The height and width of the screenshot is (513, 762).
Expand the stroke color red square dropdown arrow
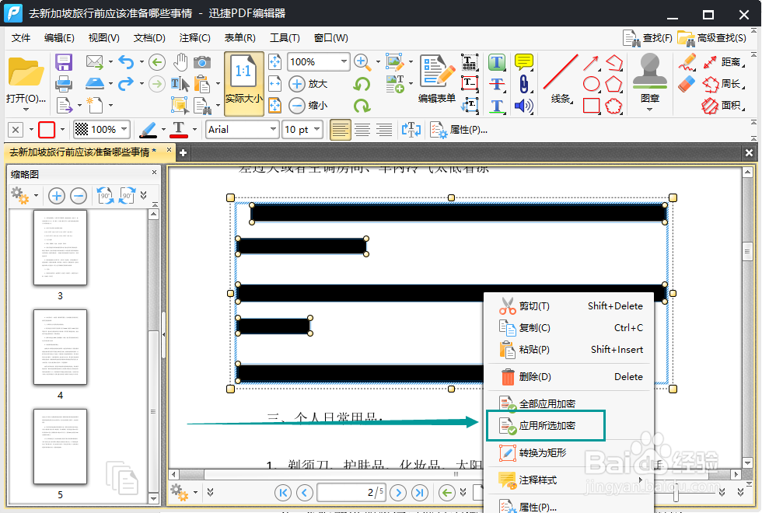tap(63, 130)
